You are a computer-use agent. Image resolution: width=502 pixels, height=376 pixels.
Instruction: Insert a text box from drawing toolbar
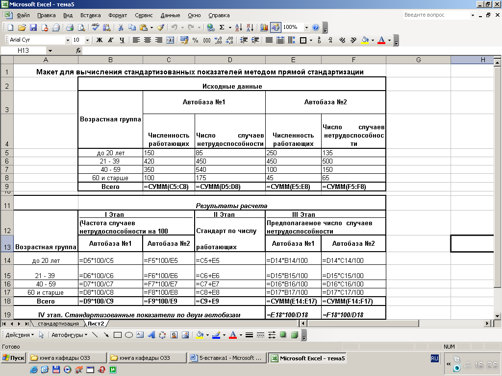(x=140, y=335)
